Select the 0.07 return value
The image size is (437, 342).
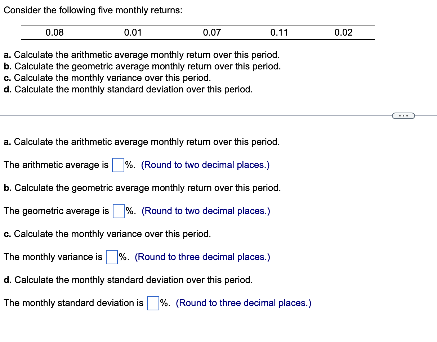click(211, 32)
